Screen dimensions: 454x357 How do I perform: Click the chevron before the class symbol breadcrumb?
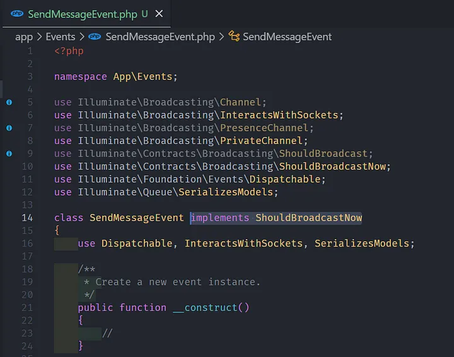[x=221, y=37]
